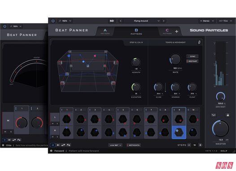Select the L channel pad on step 10
The image size is (236, 171).
[x=193, y=119]
